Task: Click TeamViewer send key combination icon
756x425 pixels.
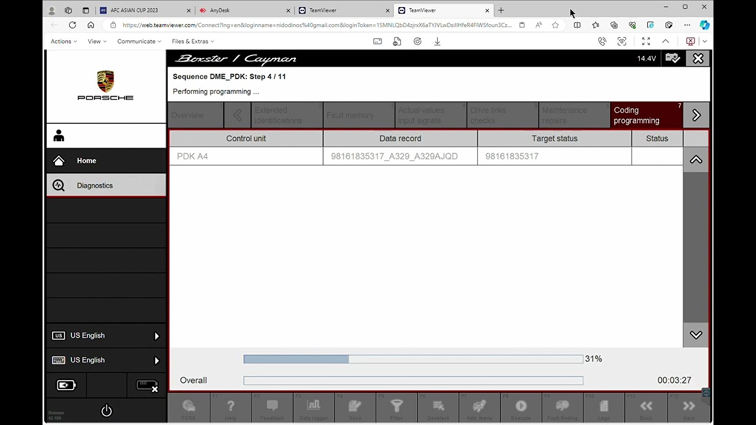Action: (377, 41)
